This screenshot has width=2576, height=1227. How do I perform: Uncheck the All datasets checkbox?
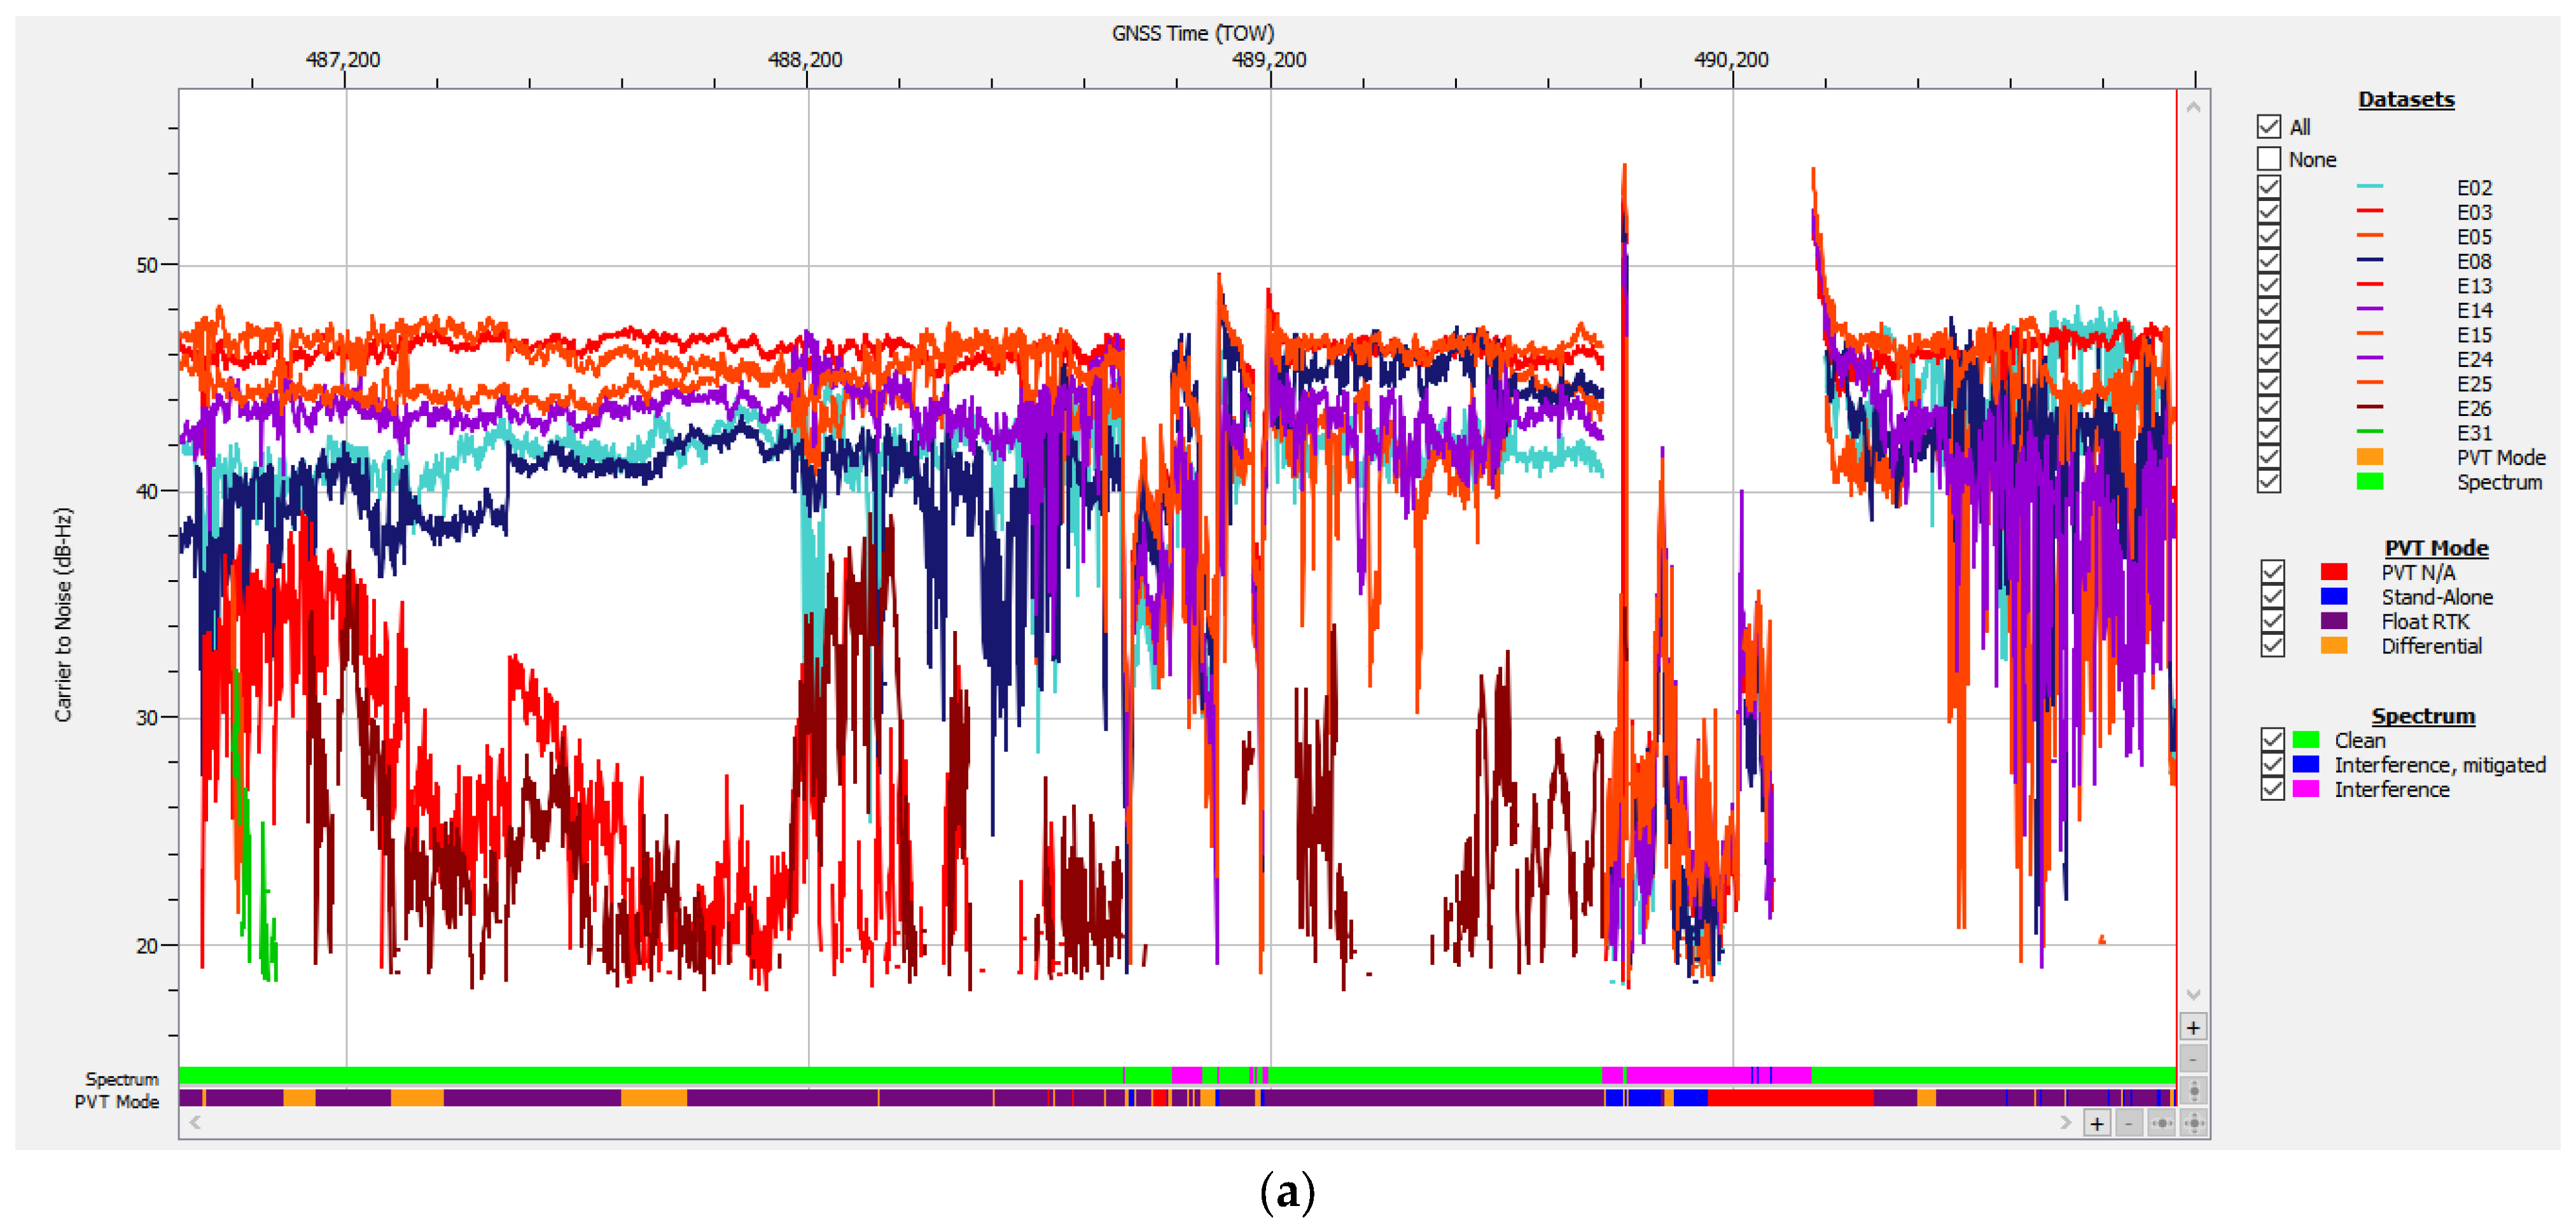(2269, 126)
